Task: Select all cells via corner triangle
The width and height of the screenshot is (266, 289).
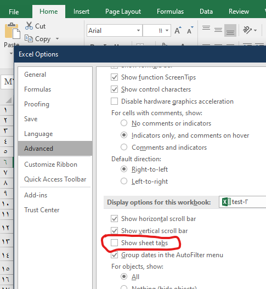Action: 8,100
